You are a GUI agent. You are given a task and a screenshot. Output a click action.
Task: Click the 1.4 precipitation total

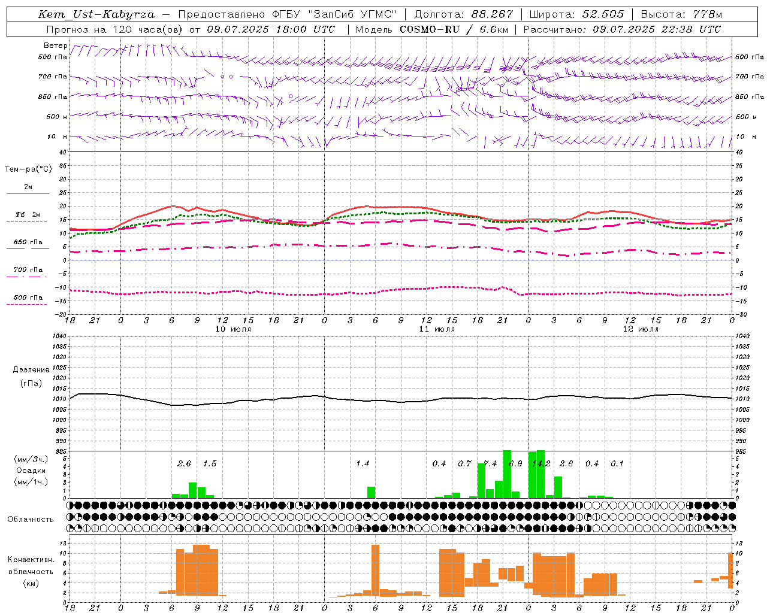pyautogui.click(x=363, y=464)
